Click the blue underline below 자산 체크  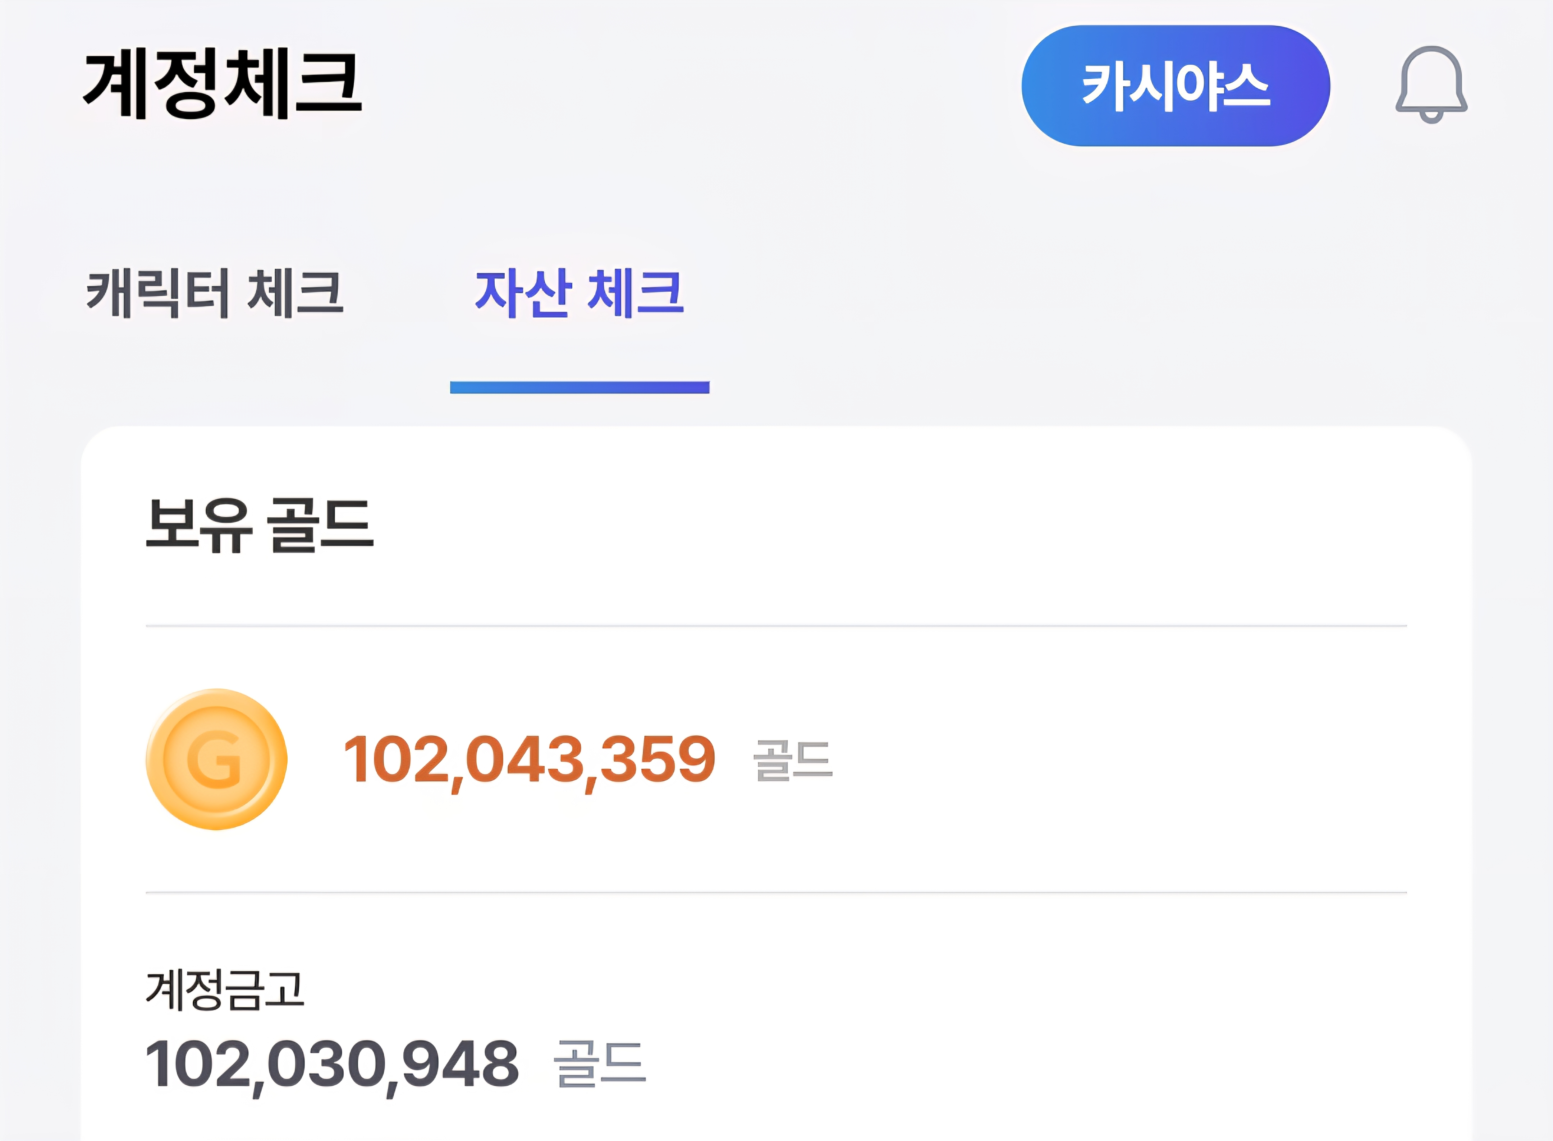coord(579,388)
